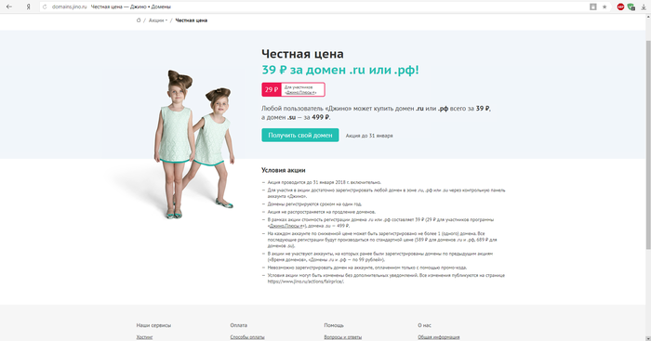This screenshot has width=651, height=341.
Task: Open the Способы оплаты footer link
Action: pyautogui.click(x=247, y=337)
